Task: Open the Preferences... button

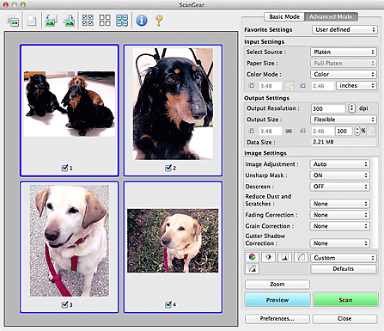Action: pos(277,318)
